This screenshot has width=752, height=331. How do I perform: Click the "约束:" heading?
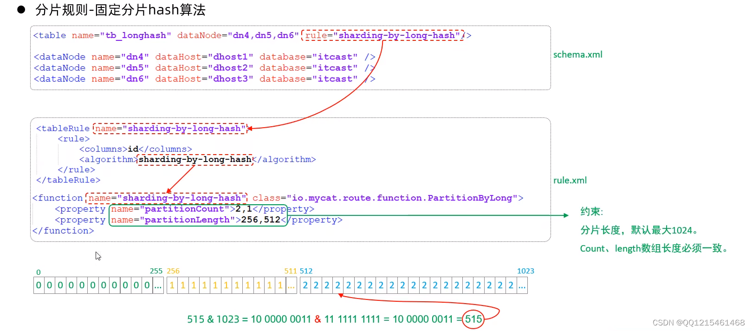(x=591, y=212)
